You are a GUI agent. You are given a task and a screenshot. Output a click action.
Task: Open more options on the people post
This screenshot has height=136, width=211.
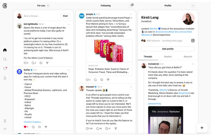pos(131,14)
